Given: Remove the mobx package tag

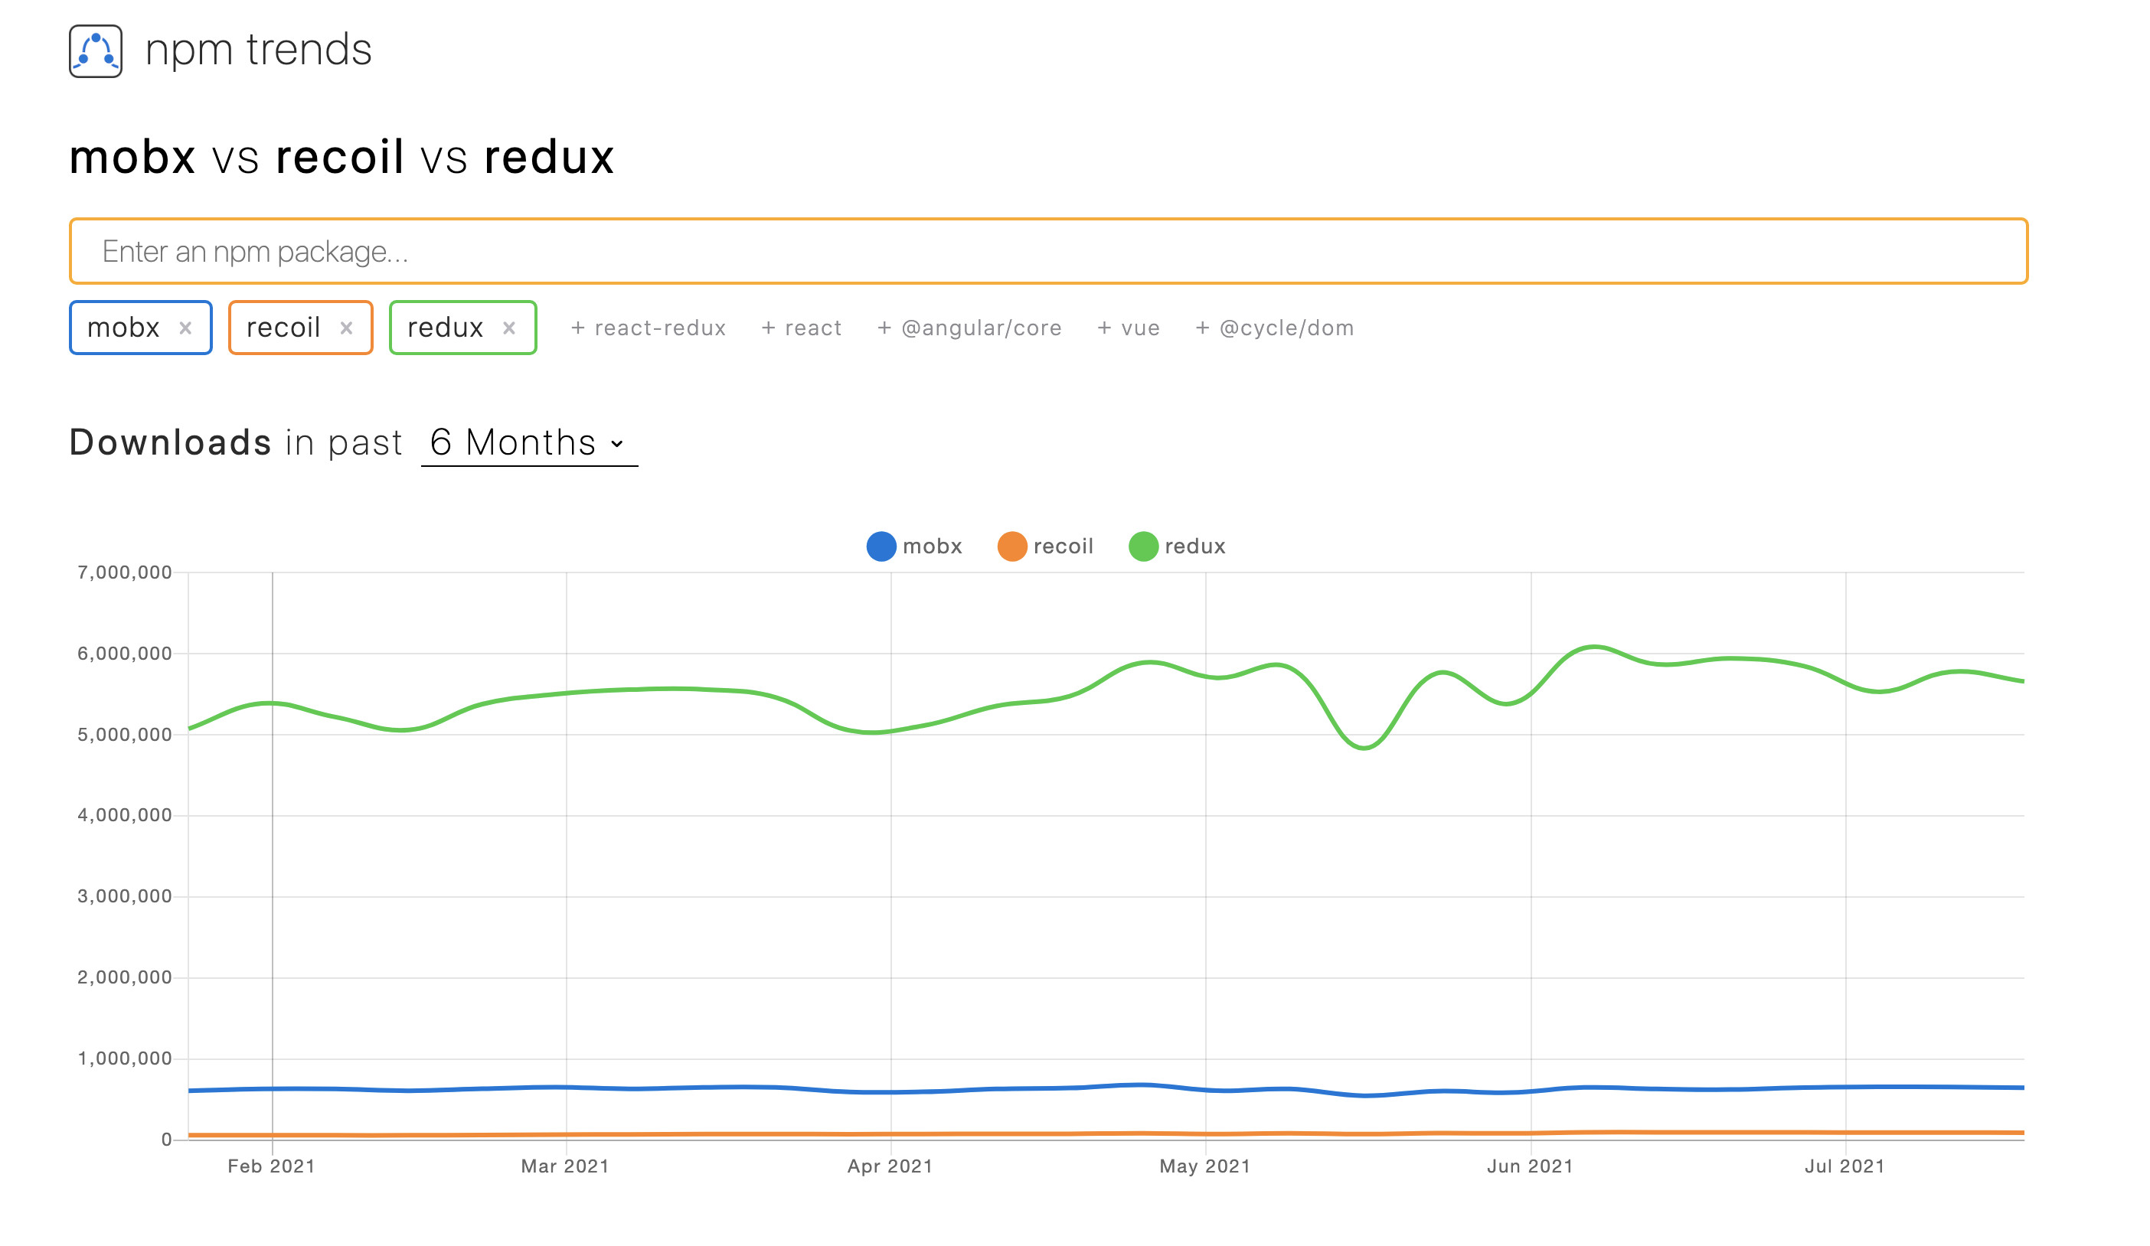Looking at the screenshot, I should (x=185, y=328).
